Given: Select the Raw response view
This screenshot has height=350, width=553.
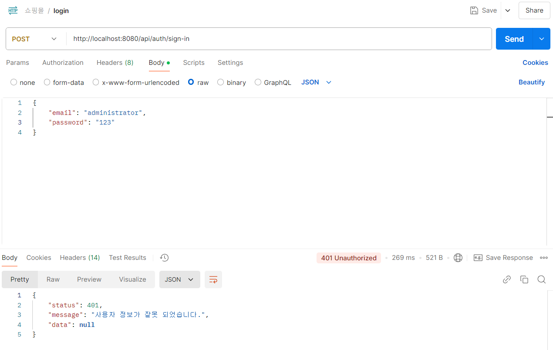Looking at the screenshot, I should pos(53,279).
